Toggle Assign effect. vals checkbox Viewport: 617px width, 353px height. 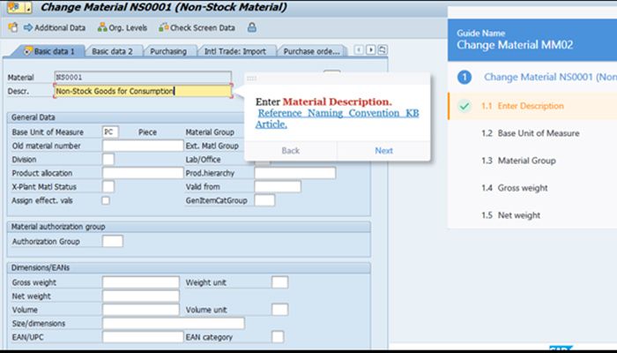pyautogui.click(x=107, y=200)
